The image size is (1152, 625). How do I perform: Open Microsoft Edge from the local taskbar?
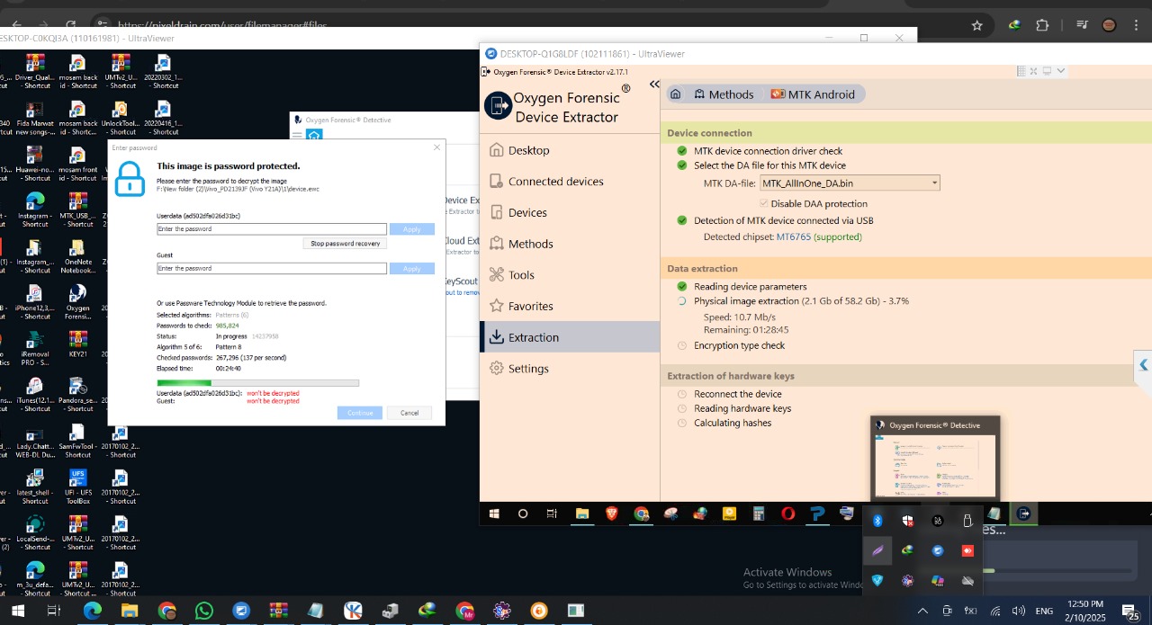tap(93, 612)
